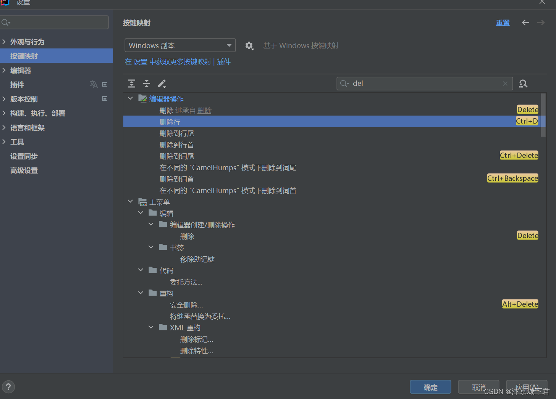Click the 插件 link under the keymap dropdown
The width and height of the screenshot is (556, 399).
(224, 62)
